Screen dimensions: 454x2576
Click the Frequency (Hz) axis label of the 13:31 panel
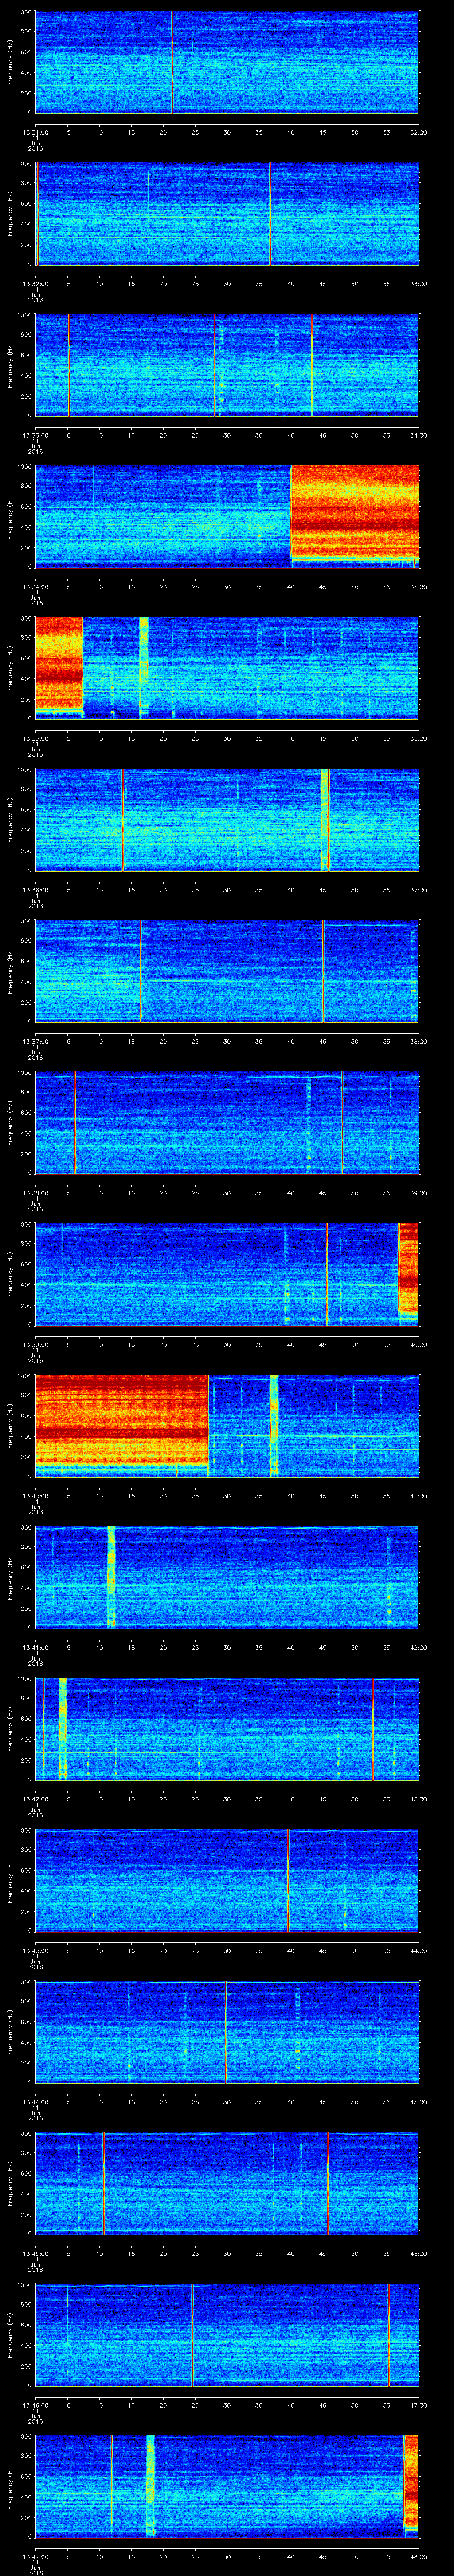click(10, 62)
